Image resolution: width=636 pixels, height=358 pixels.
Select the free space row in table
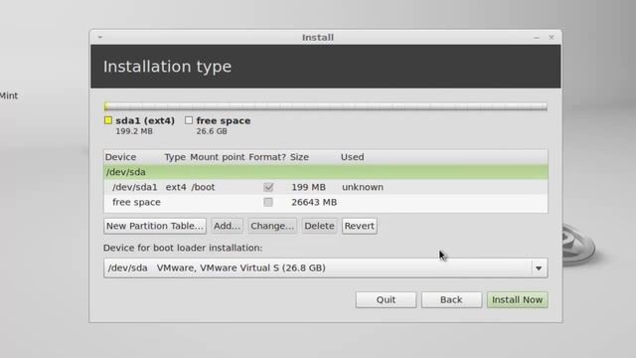click(326, 202)
